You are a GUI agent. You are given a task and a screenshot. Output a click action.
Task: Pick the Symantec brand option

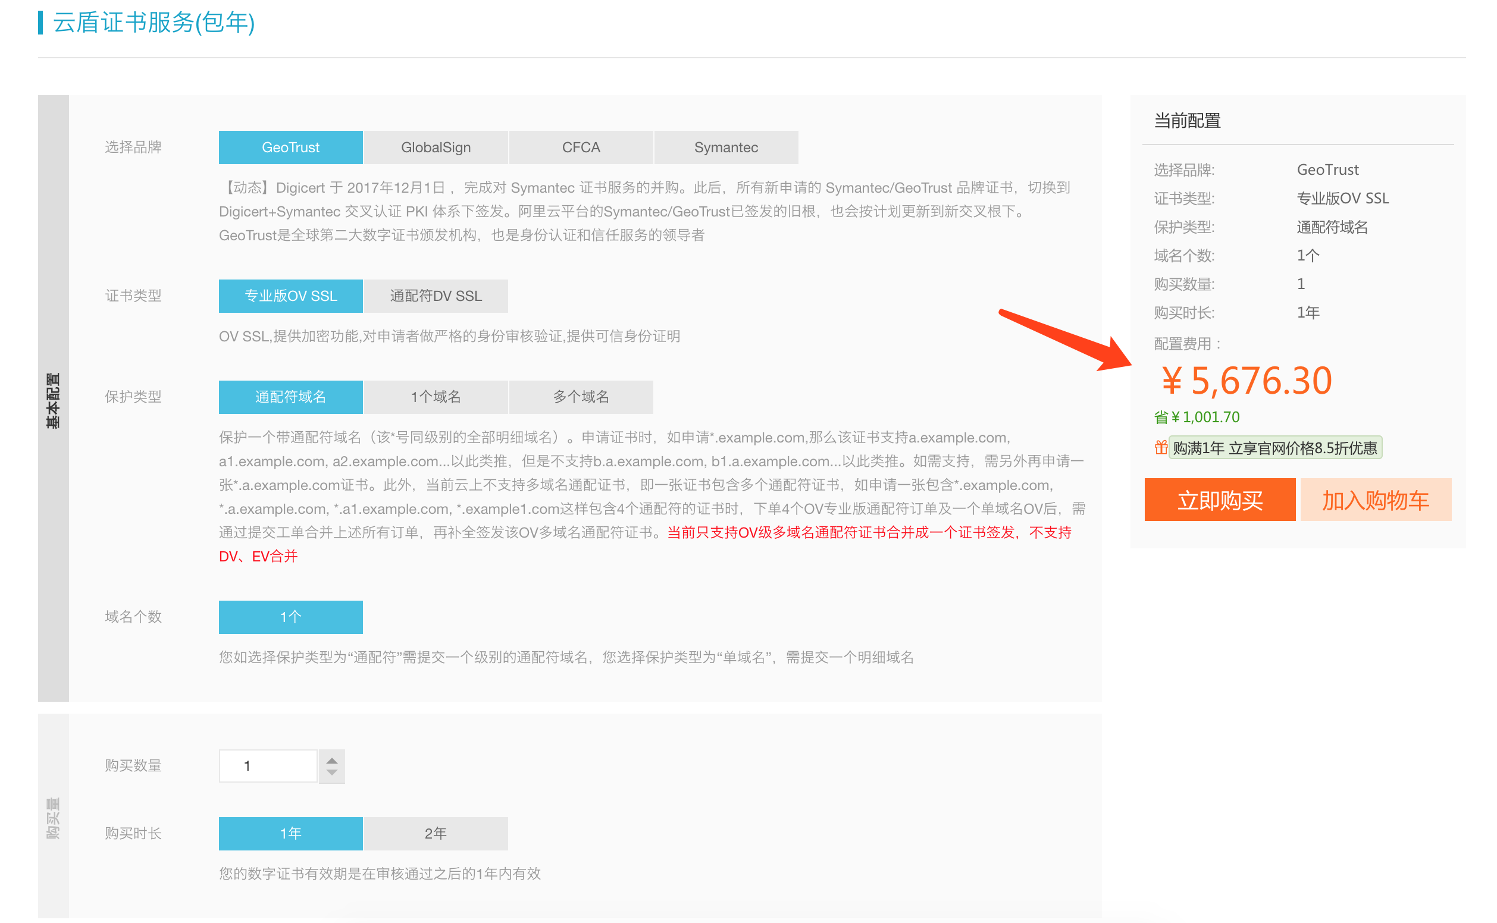coord(726,147)
